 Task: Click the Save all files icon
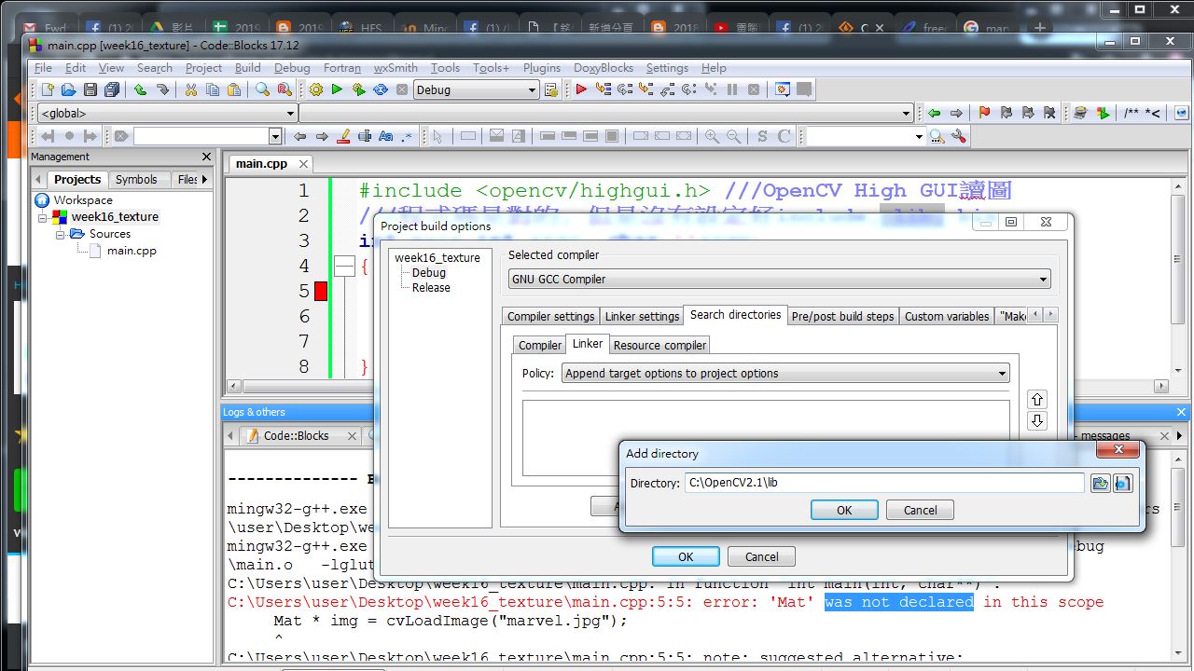(112, 89)
